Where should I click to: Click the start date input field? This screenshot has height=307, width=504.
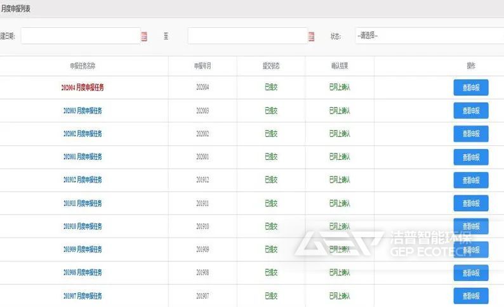pyautogui.click(x=81, y=36)
